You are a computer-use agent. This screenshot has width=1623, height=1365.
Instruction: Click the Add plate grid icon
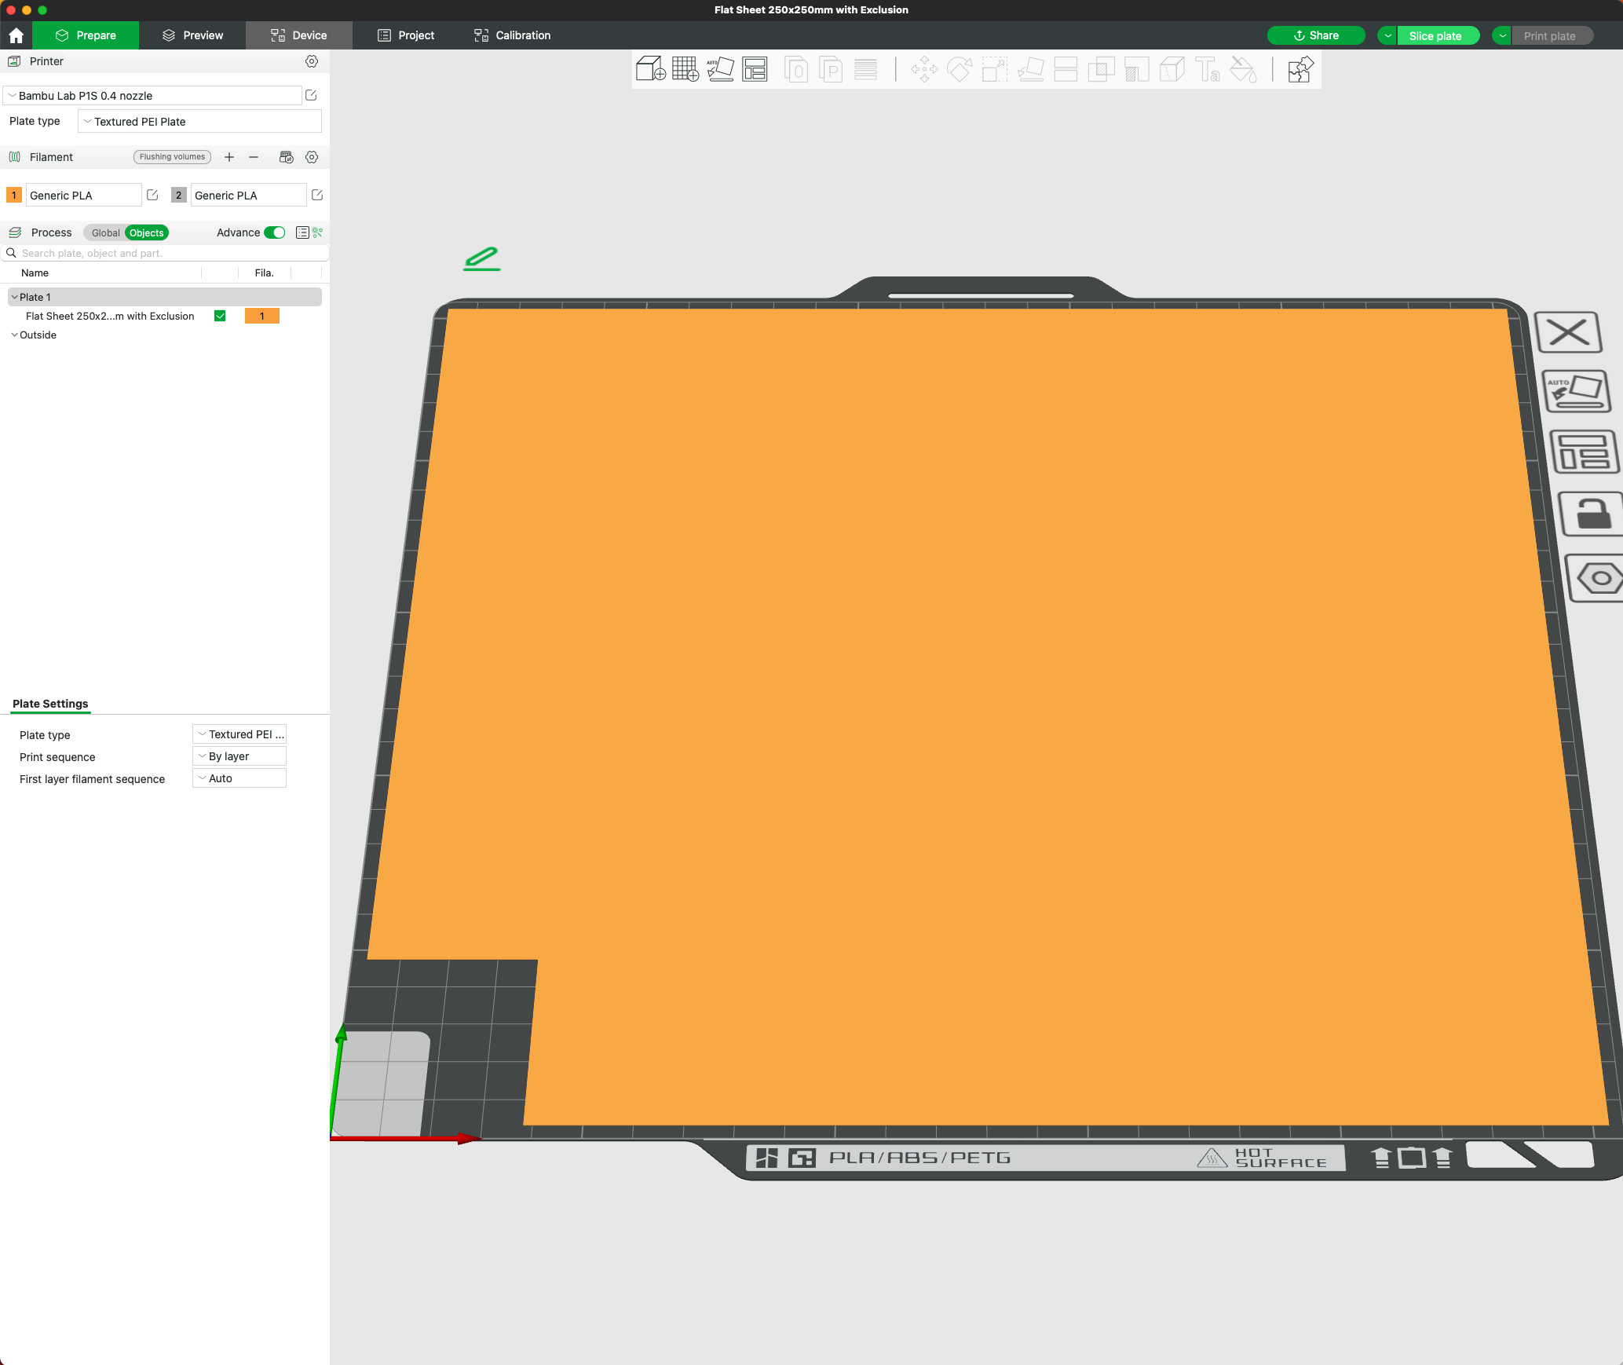coord(685,69)
